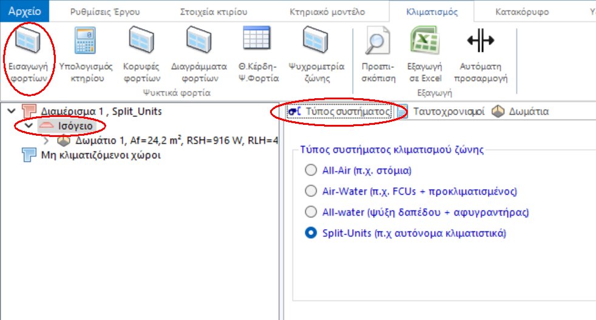Select the Air-Water (FCUs) radio option

pyautogui.click(x=311, y=192)
